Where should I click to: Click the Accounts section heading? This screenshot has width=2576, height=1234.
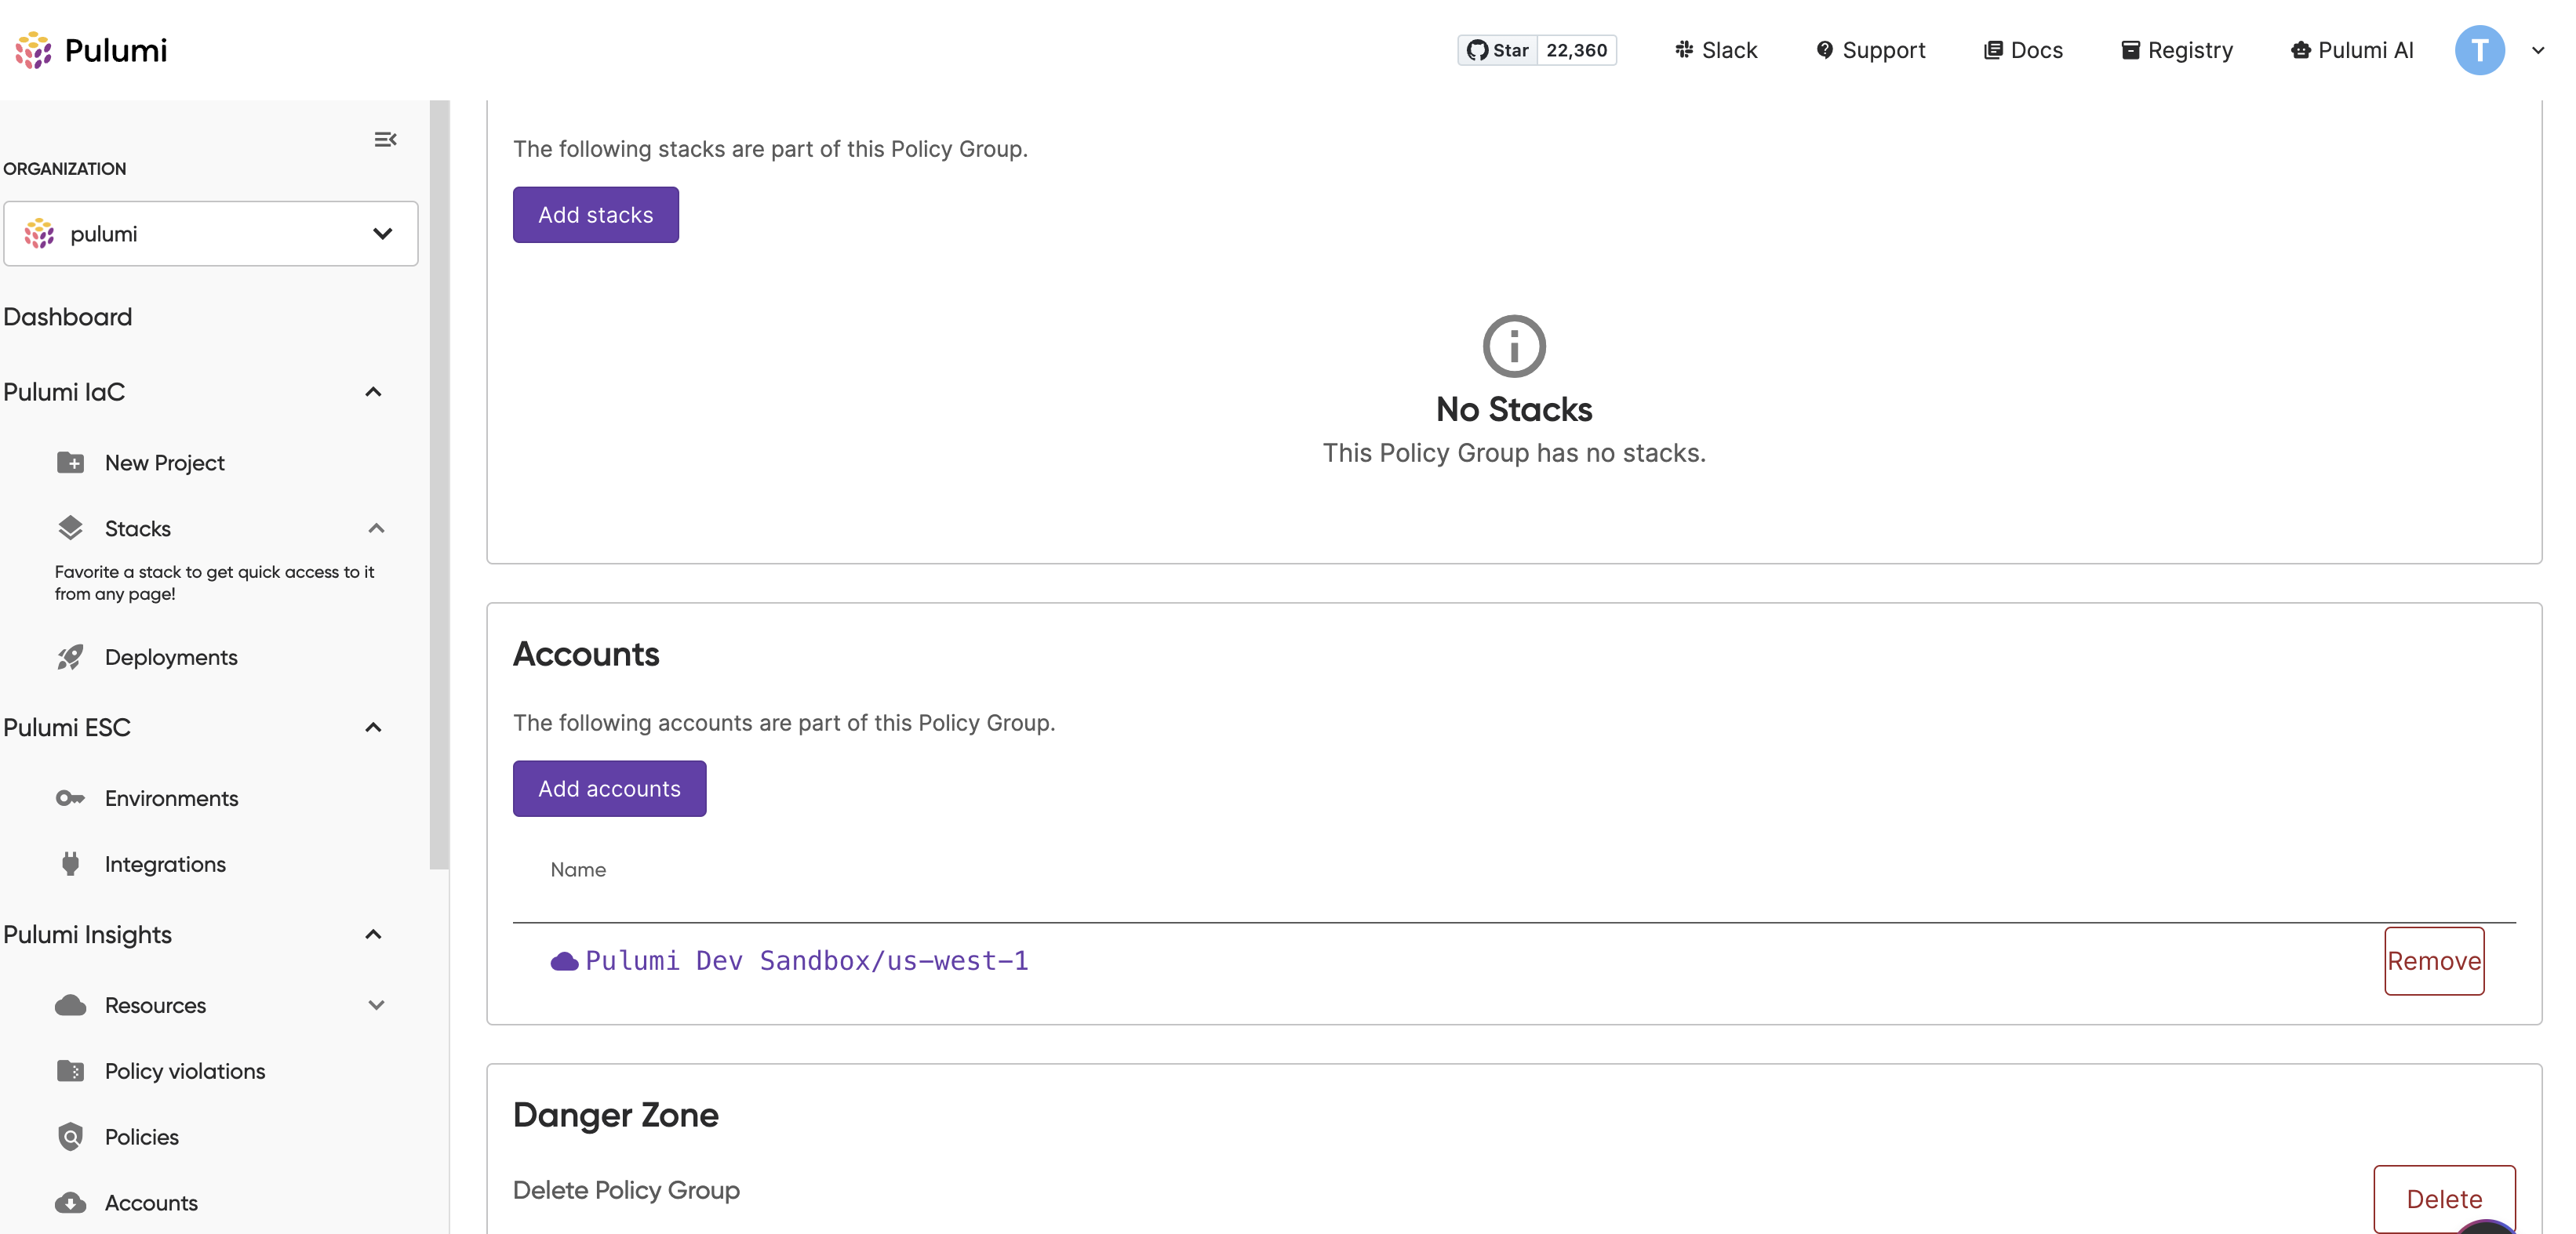pyautogui.click(x=586, y=654)
